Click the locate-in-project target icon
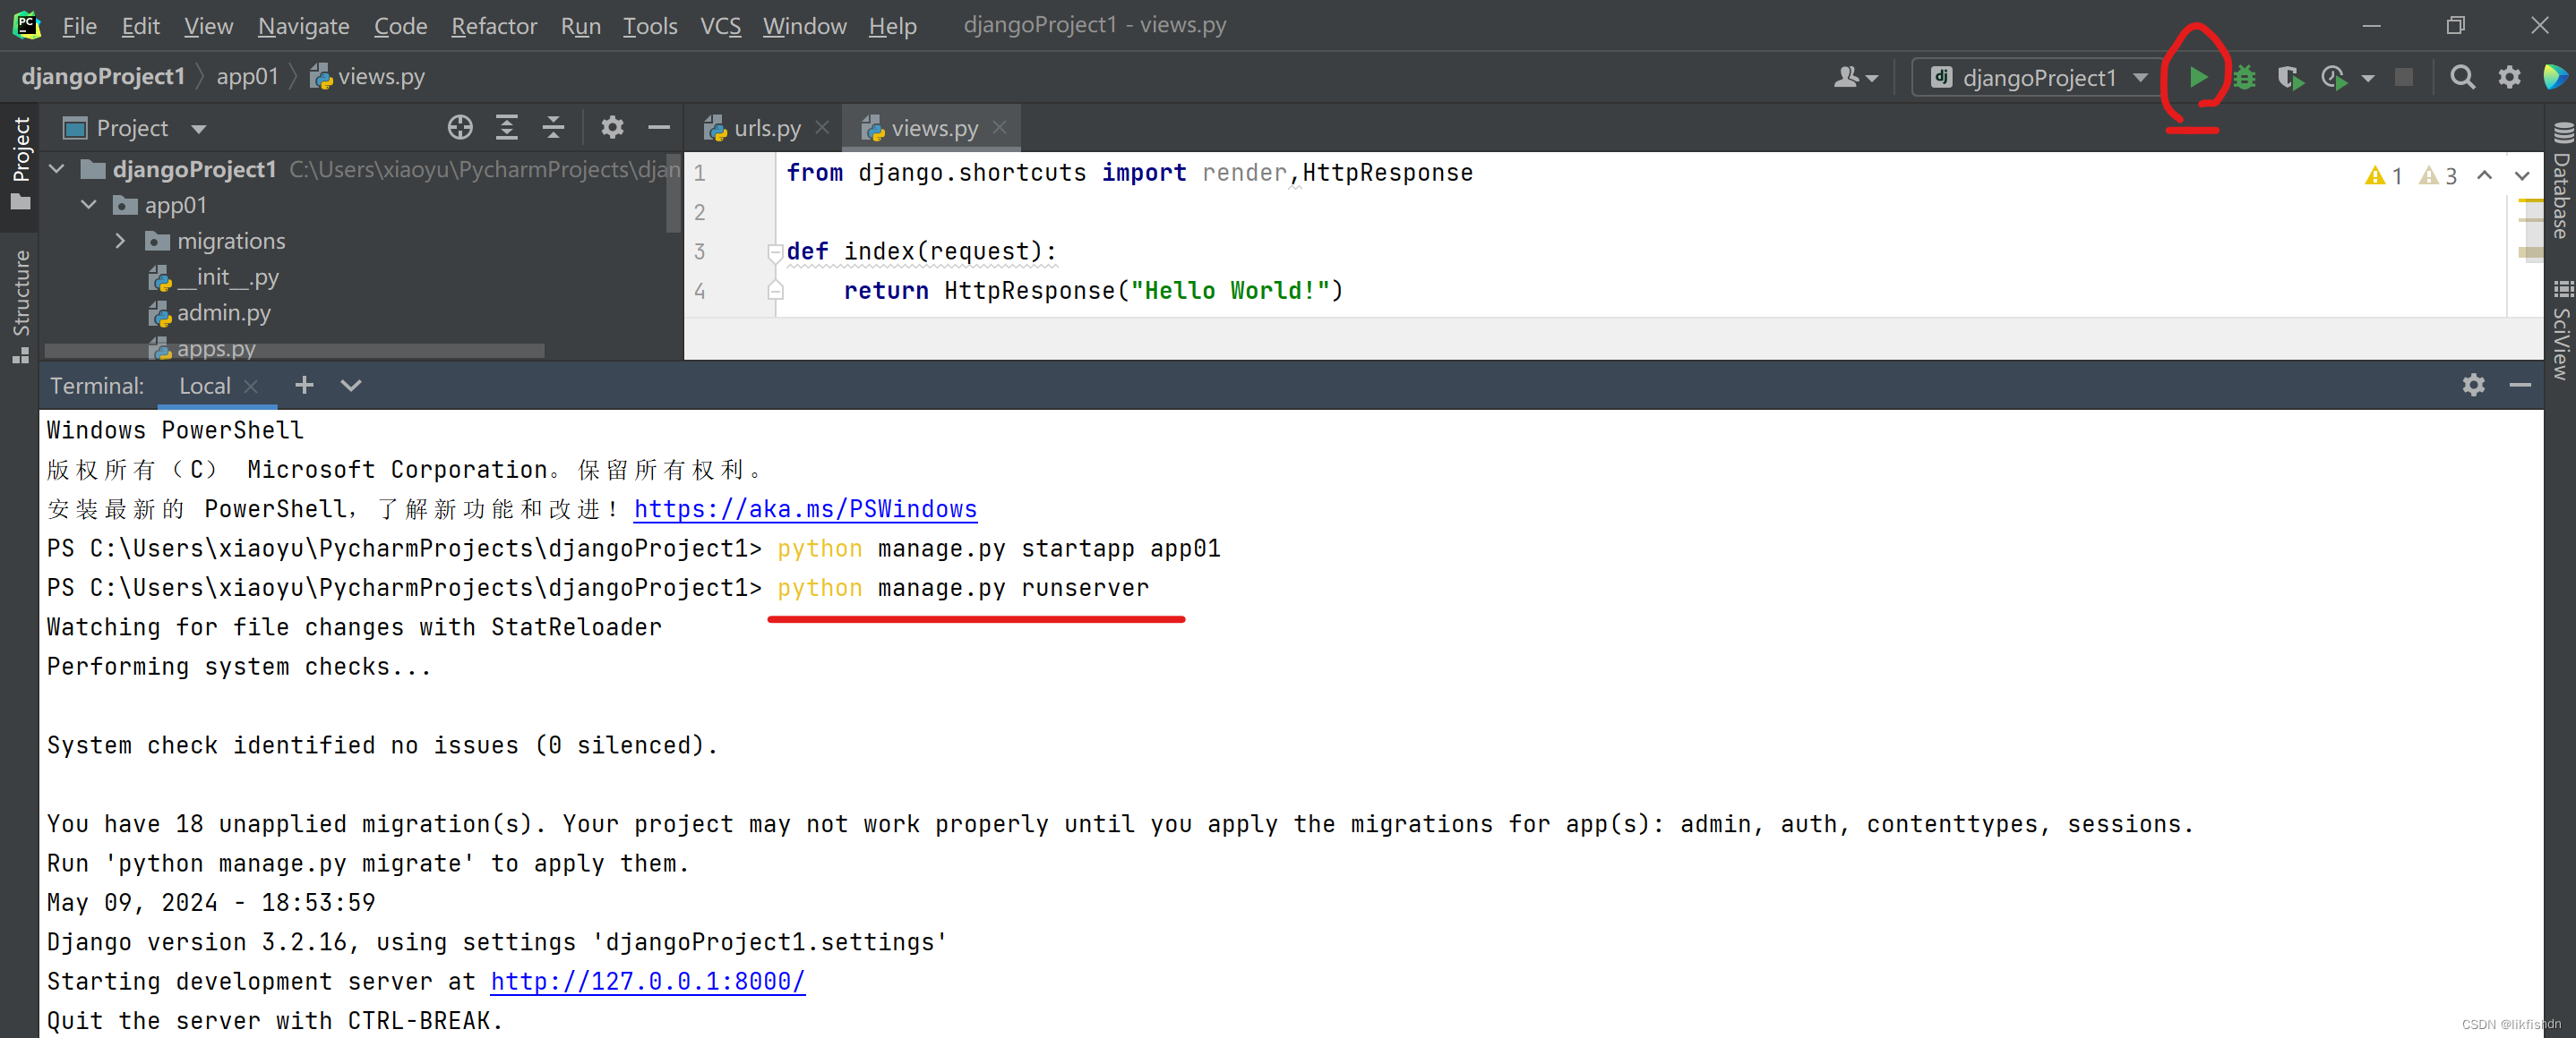This screenshot has width=2576, height=1038. pyautogui.click(x=460, y=128)
